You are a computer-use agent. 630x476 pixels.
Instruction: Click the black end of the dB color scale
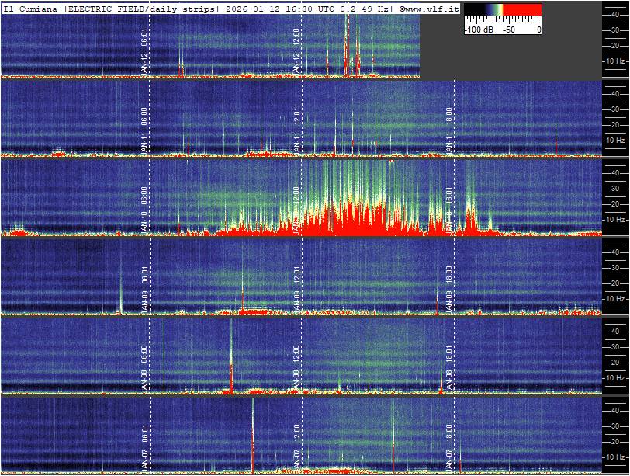tap(473, 11)
